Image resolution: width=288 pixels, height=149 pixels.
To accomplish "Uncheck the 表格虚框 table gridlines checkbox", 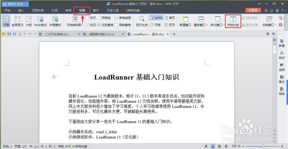I will click(x=116, y=18).
